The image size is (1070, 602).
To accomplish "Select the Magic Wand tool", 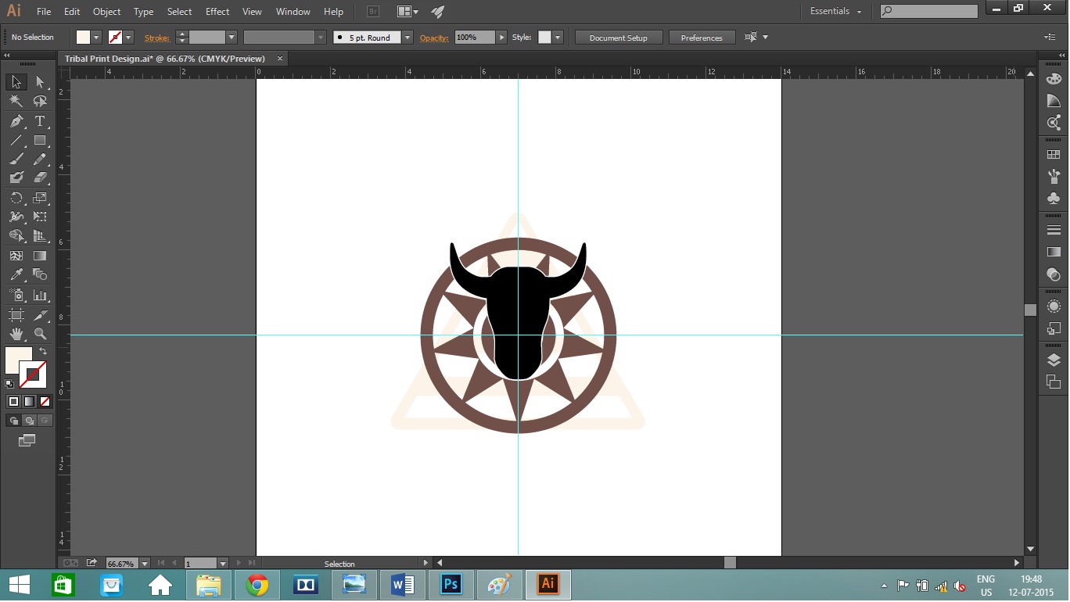I will 16,102.
